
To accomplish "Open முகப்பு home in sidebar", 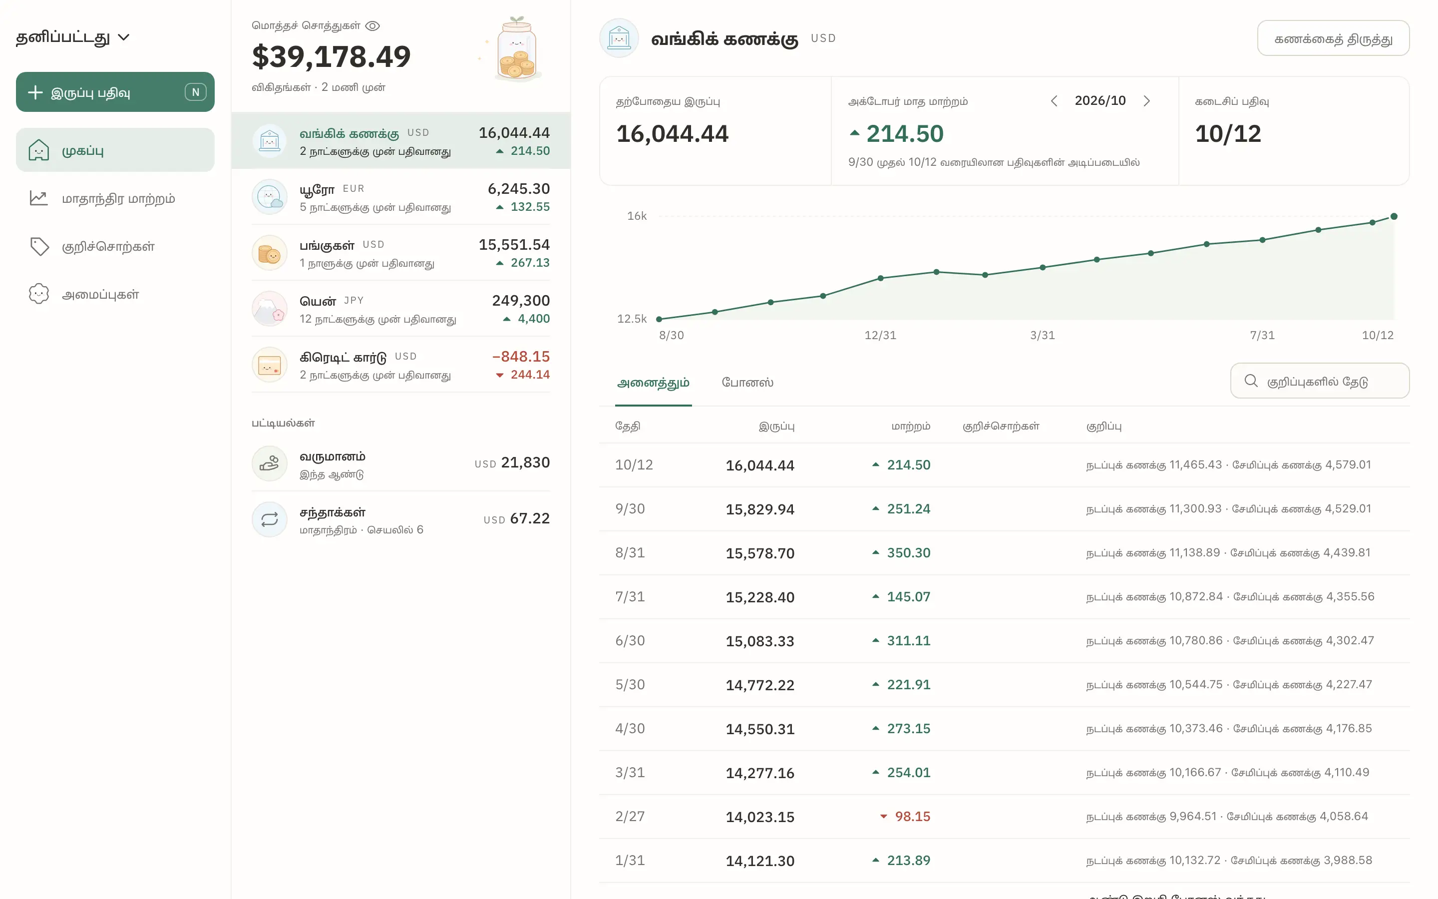I will (115, 150).
